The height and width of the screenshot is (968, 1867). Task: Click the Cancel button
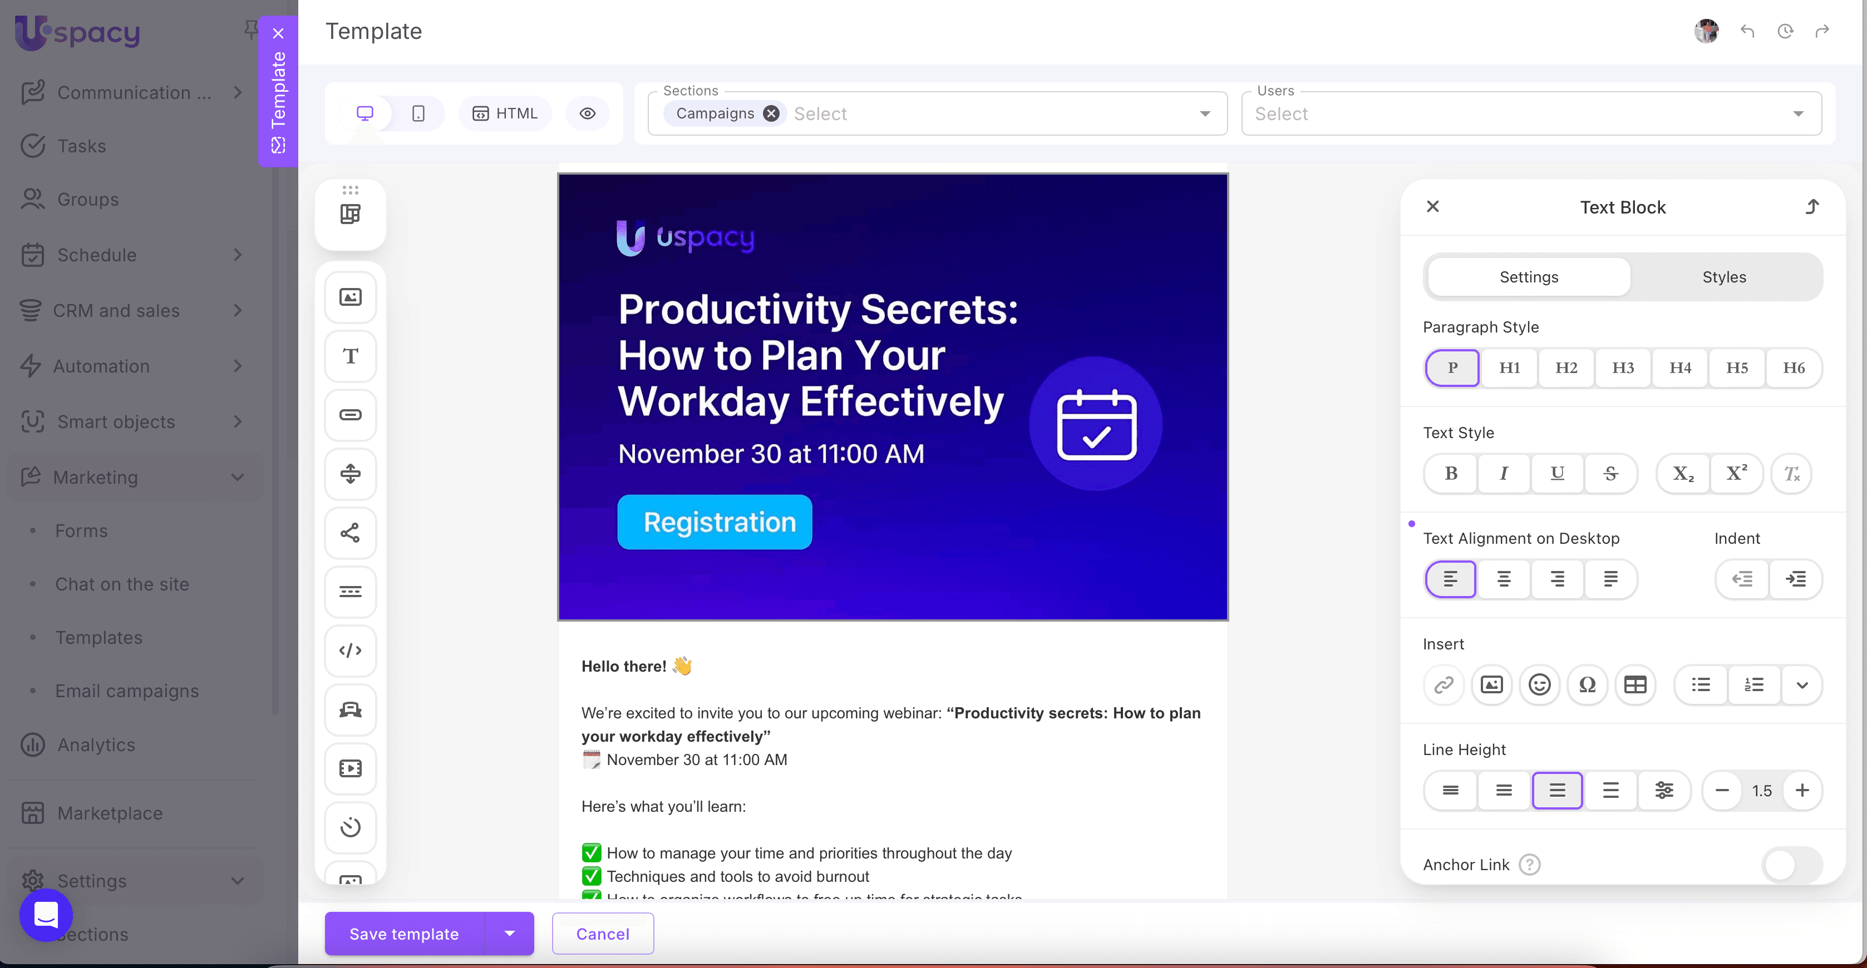[x=602, y=933]
